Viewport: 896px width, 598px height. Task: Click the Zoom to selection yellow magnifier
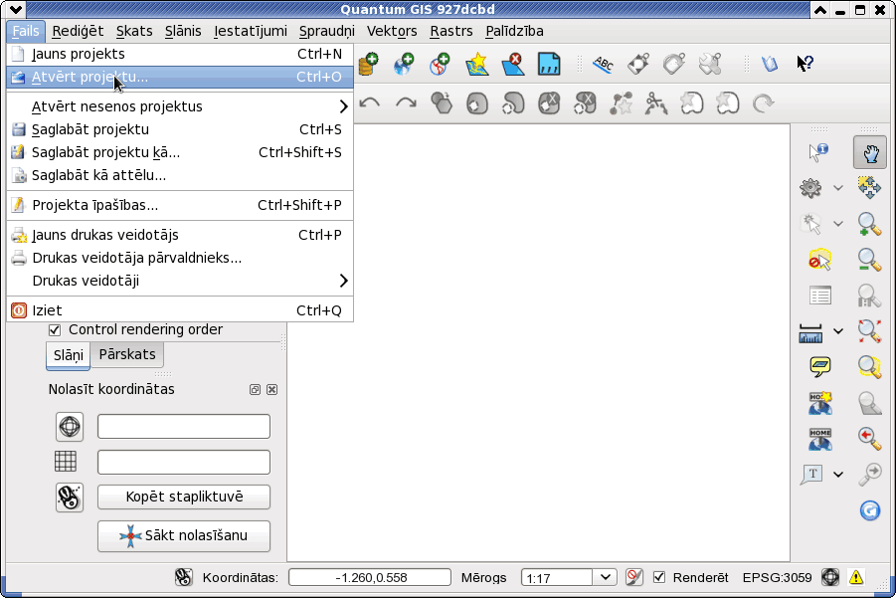point(869,366)
